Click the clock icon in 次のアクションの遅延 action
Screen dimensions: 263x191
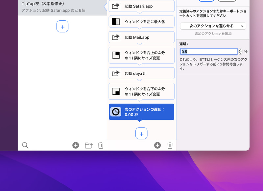coord(116,112)
